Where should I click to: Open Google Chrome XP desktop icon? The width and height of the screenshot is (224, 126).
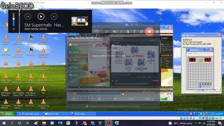6,27
